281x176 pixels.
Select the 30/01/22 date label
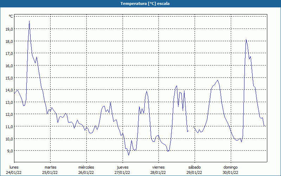point(230,172)
